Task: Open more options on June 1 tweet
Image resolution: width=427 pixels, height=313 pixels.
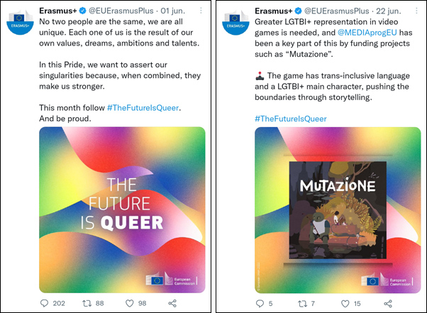Action: coord(201,11)
